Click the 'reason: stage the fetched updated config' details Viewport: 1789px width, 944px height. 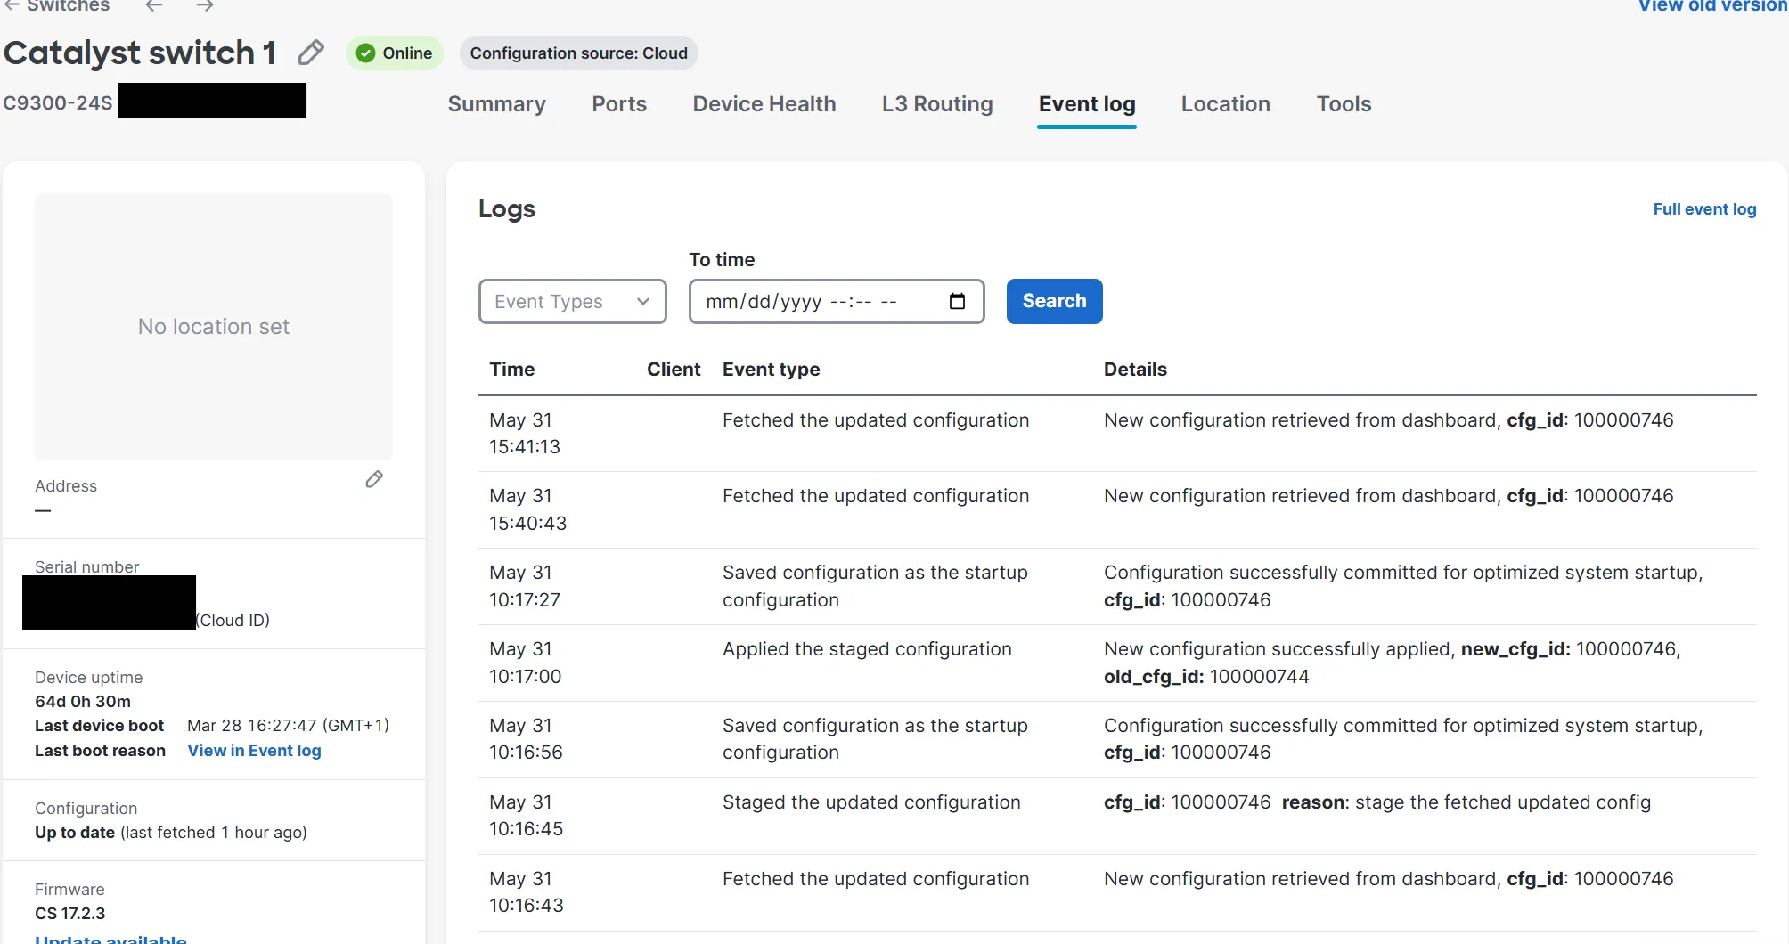tap(1466, 802)
